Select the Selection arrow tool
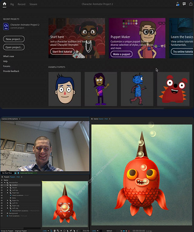 pyautogui.click(x=51, y=231)
